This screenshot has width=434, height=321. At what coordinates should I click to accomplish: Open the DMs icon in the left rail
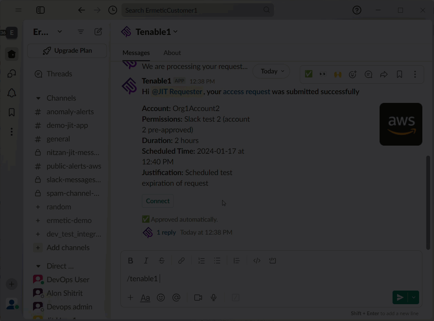click(12, 73)
